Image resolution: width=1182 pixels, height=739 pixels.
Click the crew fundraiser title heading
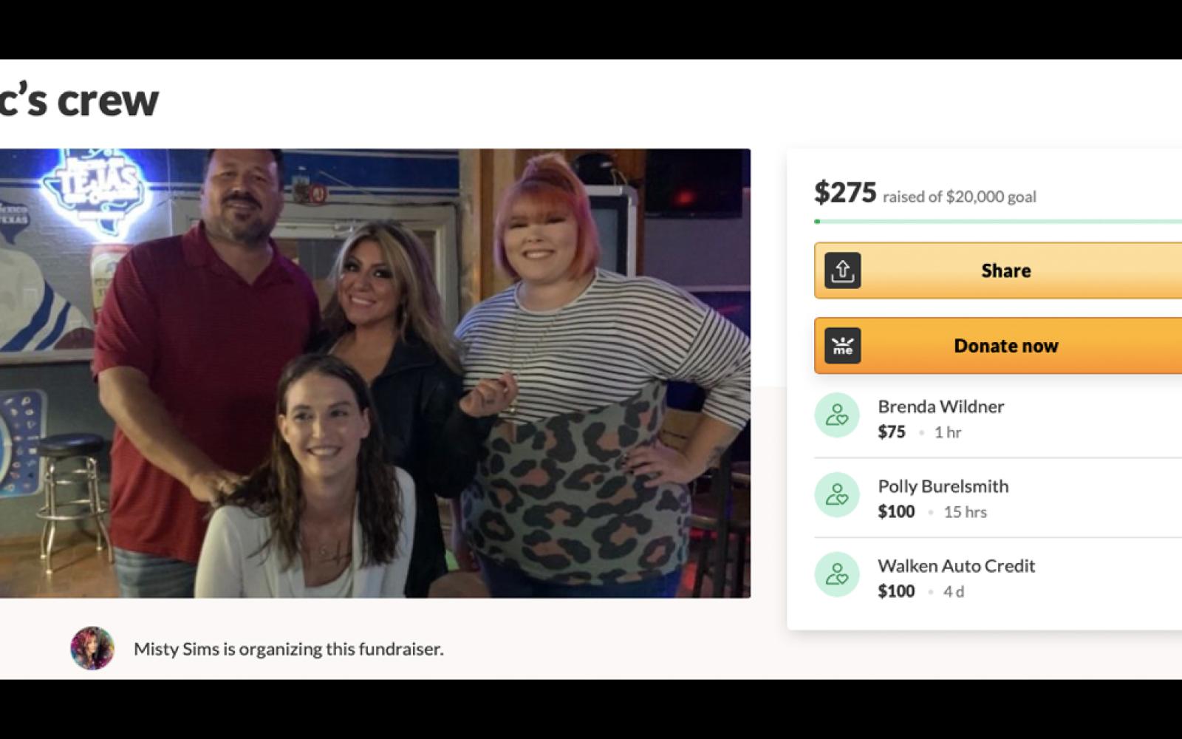point(79,101)
